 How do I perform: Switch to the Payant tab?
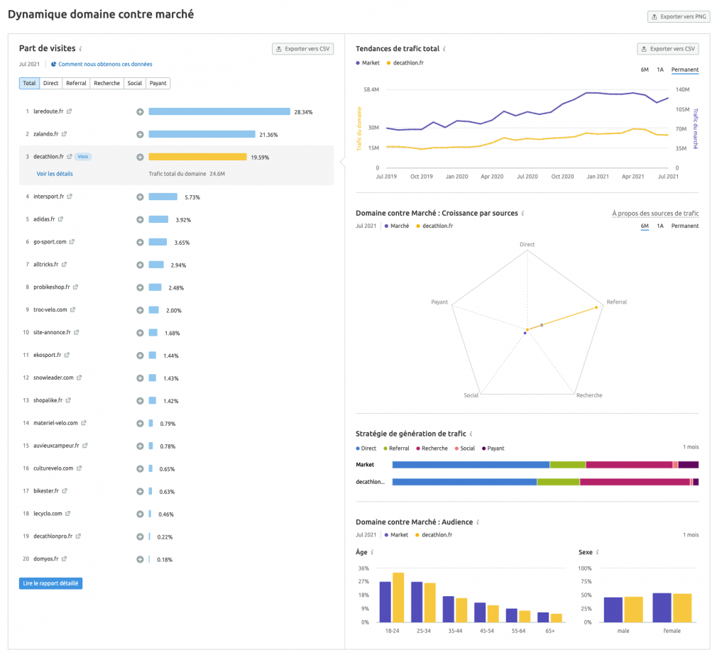(158, 83)
